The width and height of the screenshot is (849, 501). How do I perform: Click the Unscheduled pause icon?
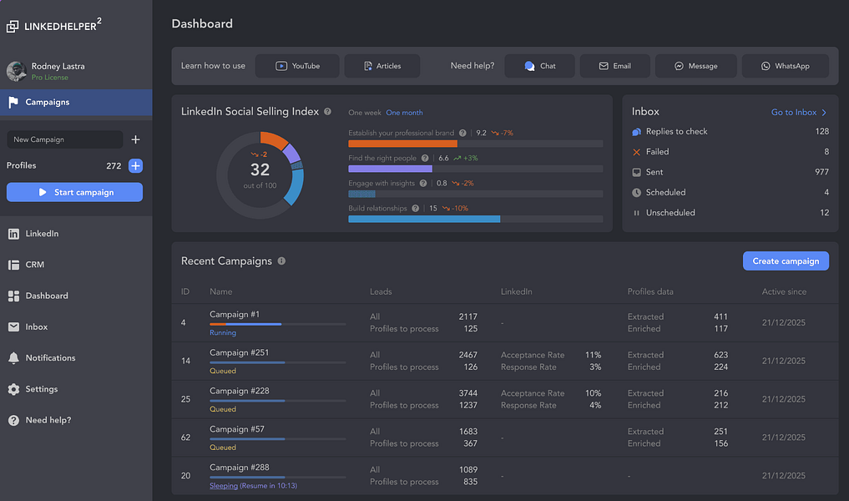637,213
